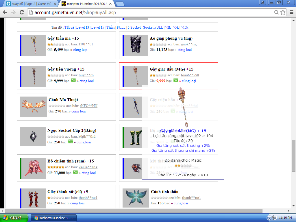The height and width of the screenshot is (222, 296).
Task: Open seller thanh**no1 under Giày thánh nữ
Action: coord(88,198)
